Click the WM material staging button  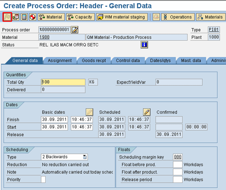pyautogui.click(x=121, y=17)
